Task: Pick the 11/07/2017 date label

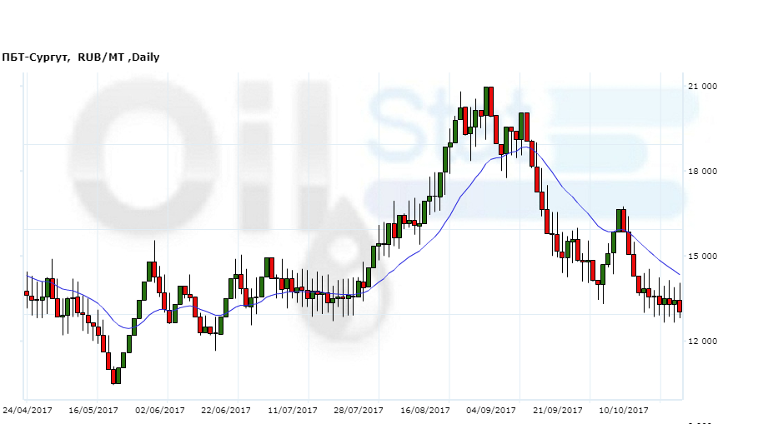Action: tap(293, 411)
